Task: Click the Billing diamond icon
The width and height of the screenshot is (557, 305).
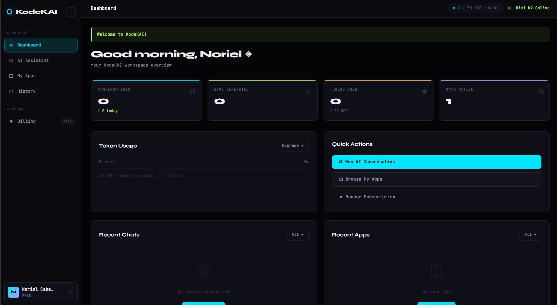Action: click(x=11, y=121)
